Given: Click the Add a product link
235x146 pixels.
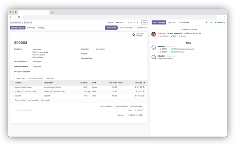Looking at the screenshot, I should (x=20, y=100).
